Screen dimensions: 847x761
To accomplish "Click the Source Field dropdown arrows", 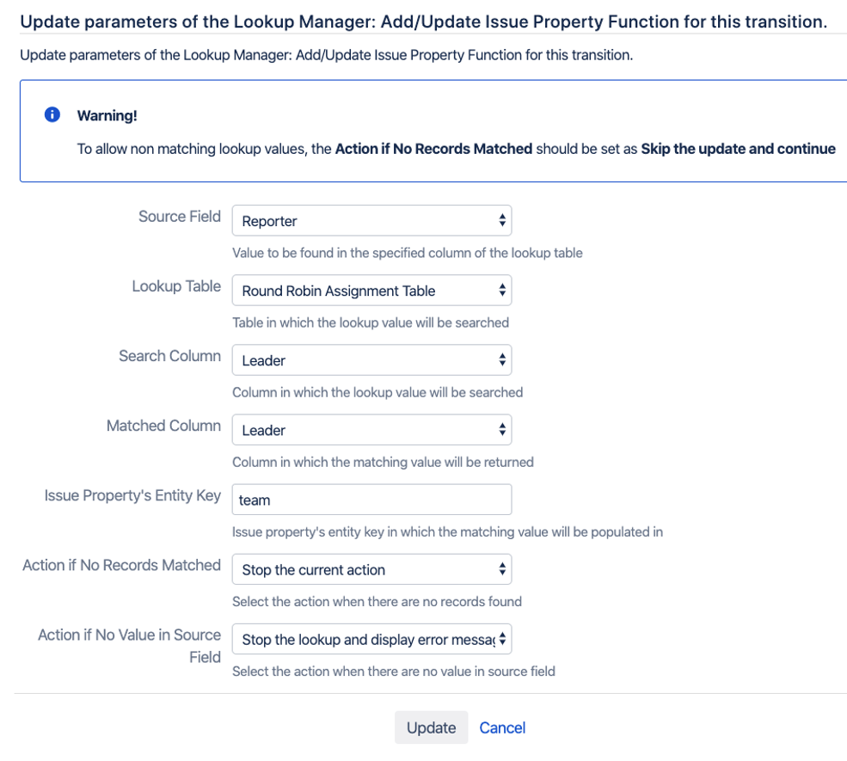I will [x=501, y=220].
